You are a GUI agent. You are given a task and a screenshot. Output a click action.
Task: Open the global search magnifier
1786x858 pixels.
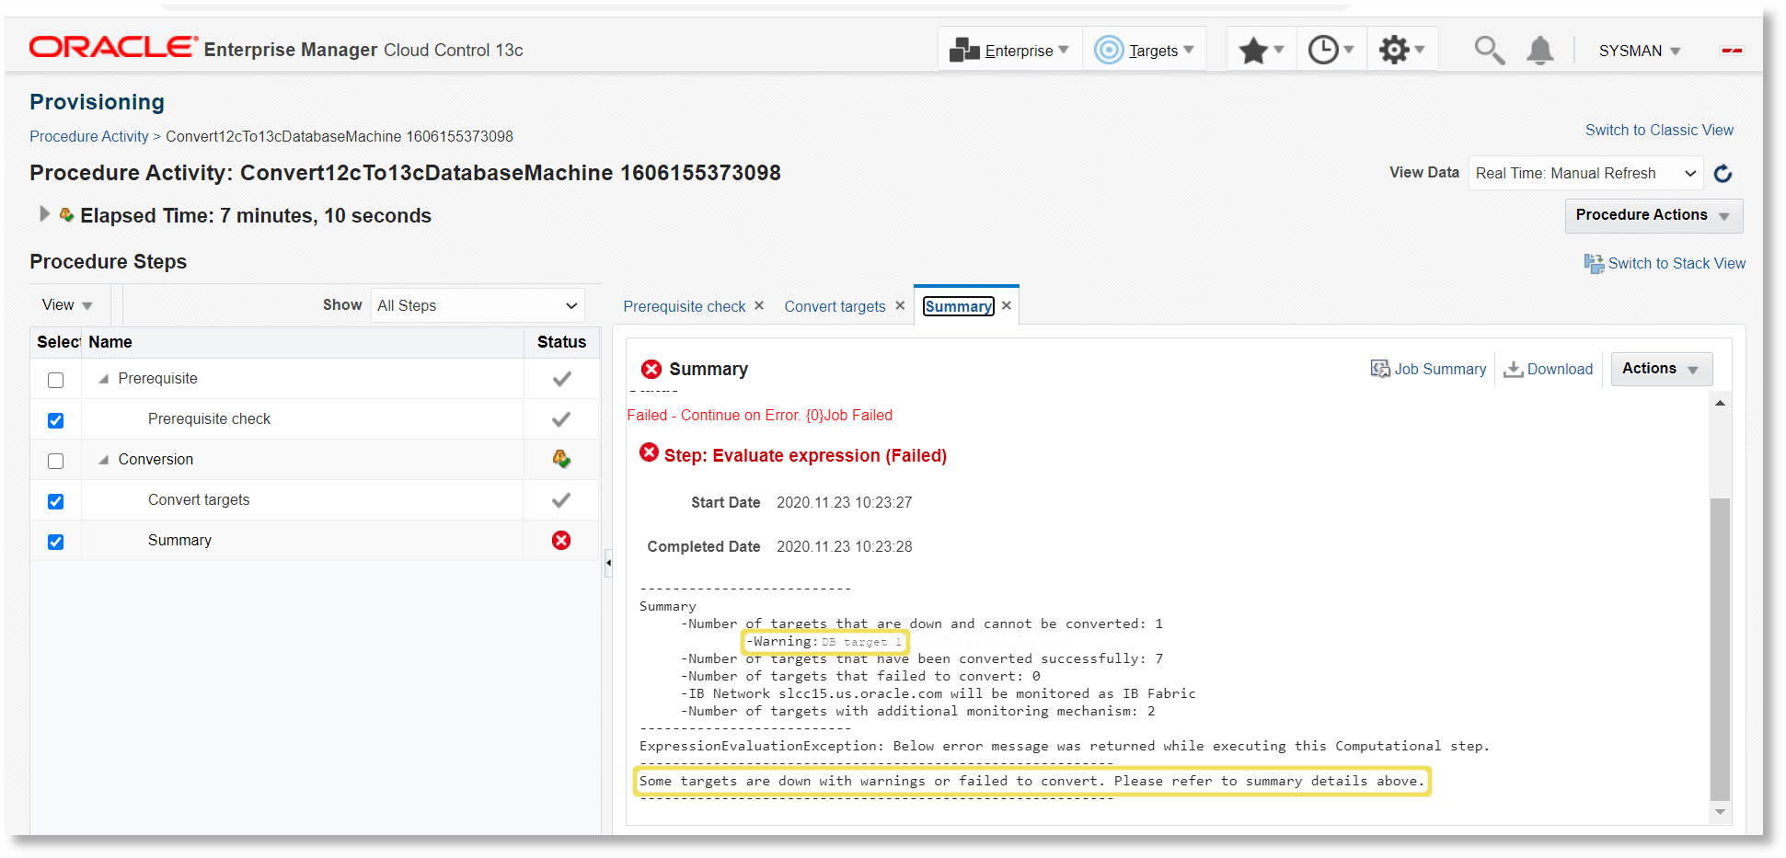[1489, 51]
